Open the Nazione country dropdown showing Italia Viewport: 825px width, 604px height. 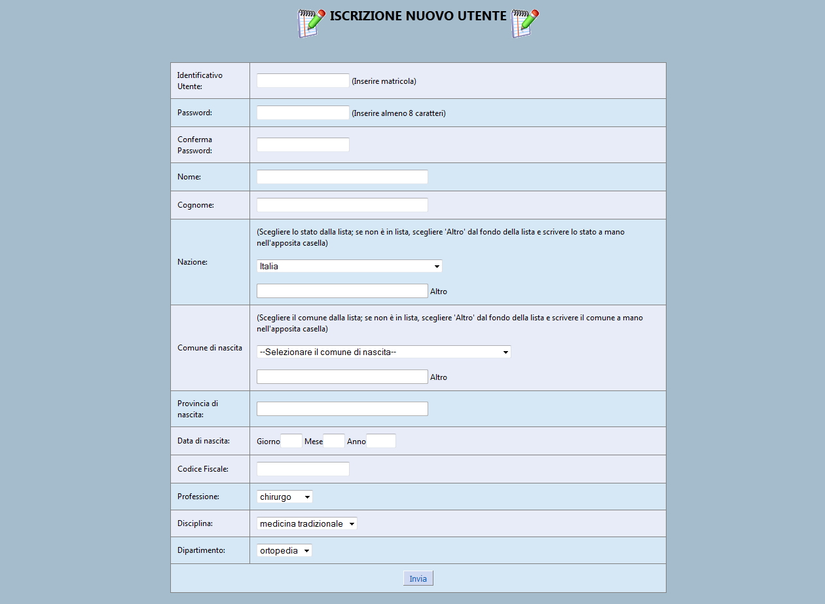pos(348,266)
